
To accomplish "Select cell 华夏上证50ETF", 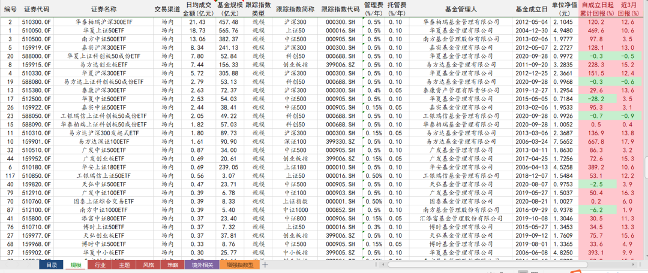I will click(103, 31).
